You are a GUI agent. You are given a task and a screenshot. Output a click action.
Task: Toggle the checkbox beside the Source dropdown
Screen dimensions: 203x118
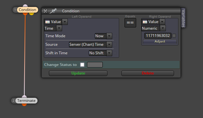click(x=115, y=44)
